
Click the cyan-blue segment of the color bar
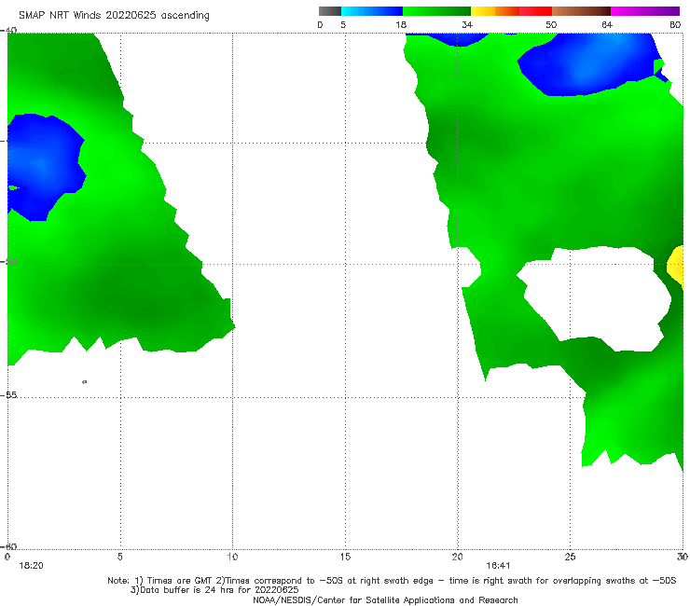tap(372, 11)
